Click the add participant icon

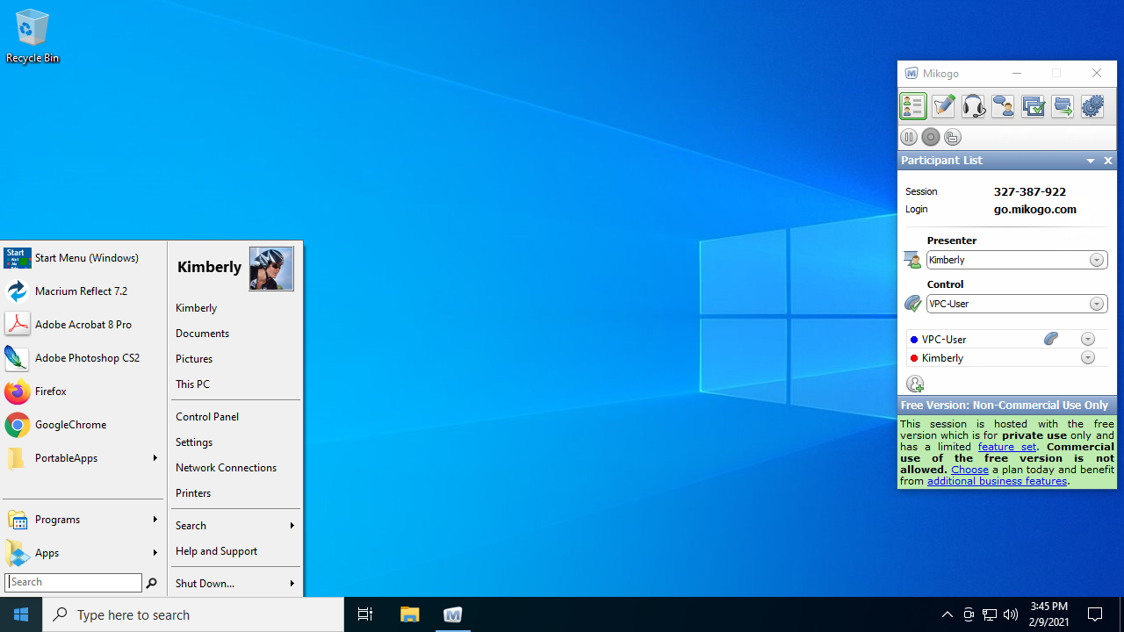[915, 384]
